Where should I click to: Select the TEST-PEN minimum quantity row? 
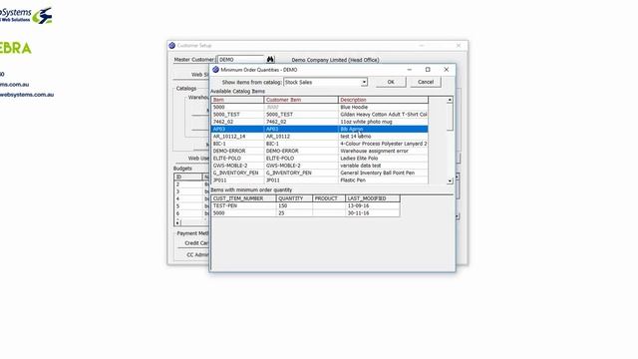click(x=305, y=206)
